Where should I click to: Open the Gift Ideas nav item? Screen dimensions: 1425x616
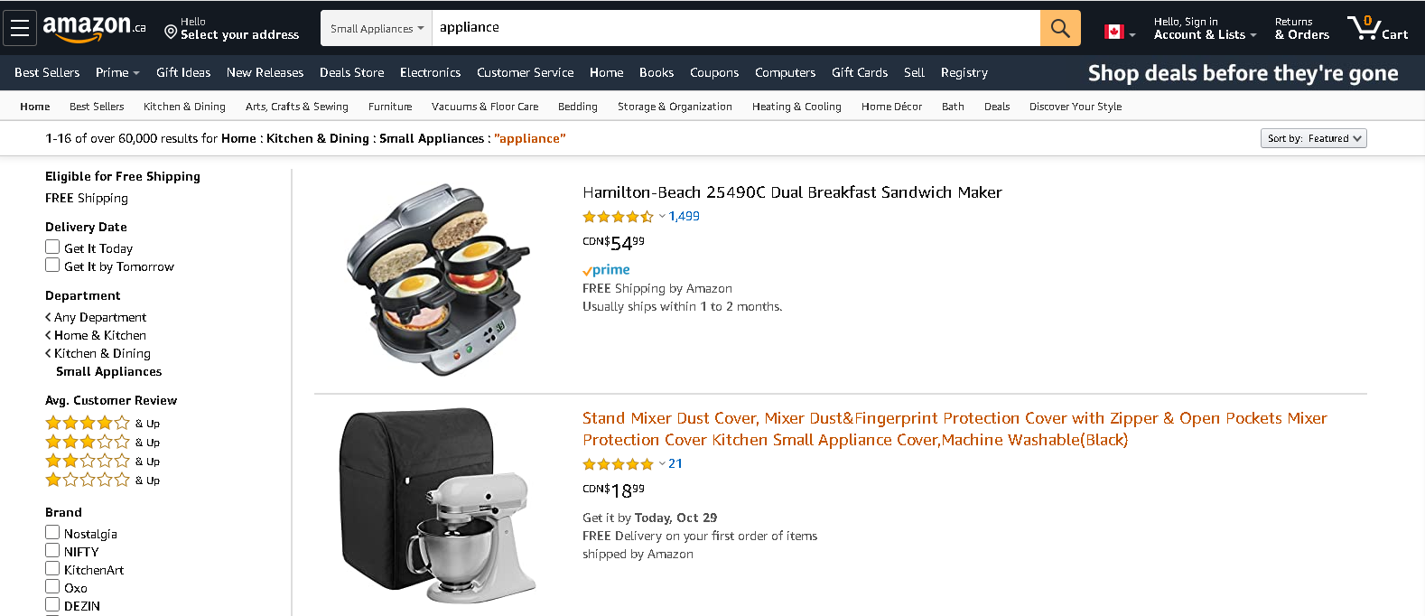[x=183, y=72]
